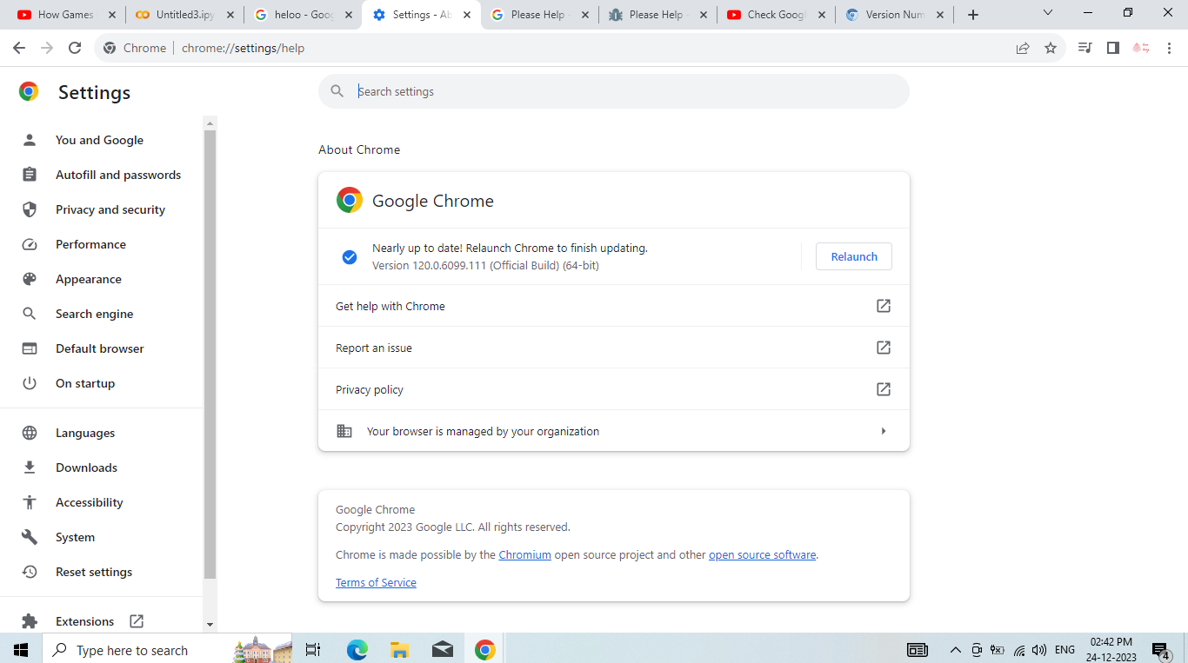Click the Privacy and security shield icon
Screen dimensions: 1188x663
(30, 209)
